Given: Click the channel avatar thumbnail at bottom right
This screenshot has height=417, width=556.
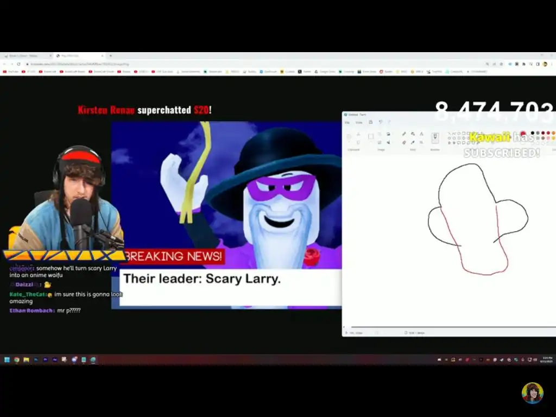Looking at the screenshot, I should (x=532, y=393).
